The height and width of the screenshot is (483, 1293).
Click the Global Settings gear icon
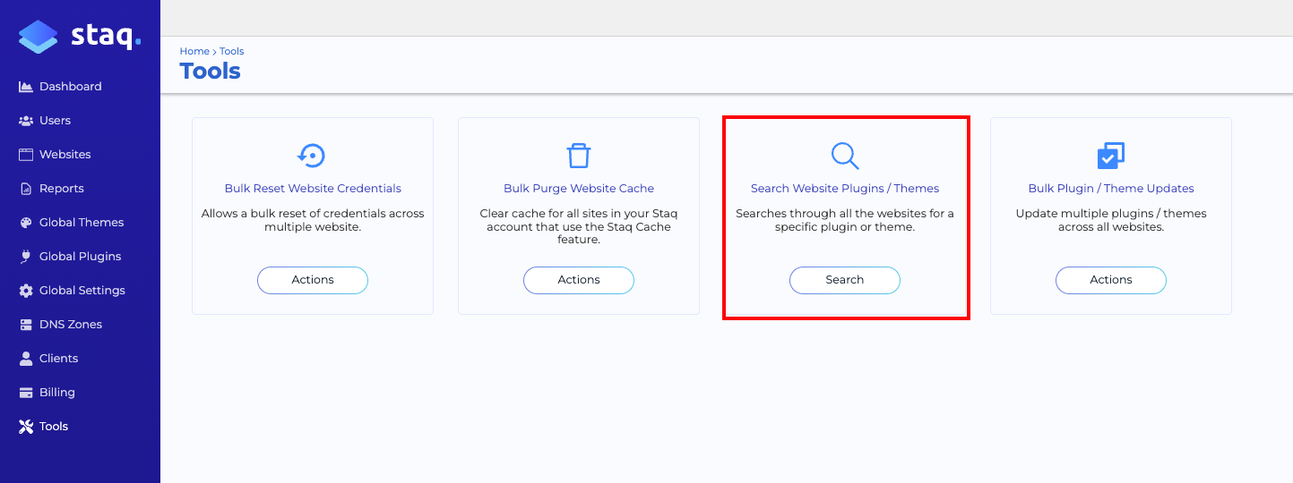26,291
